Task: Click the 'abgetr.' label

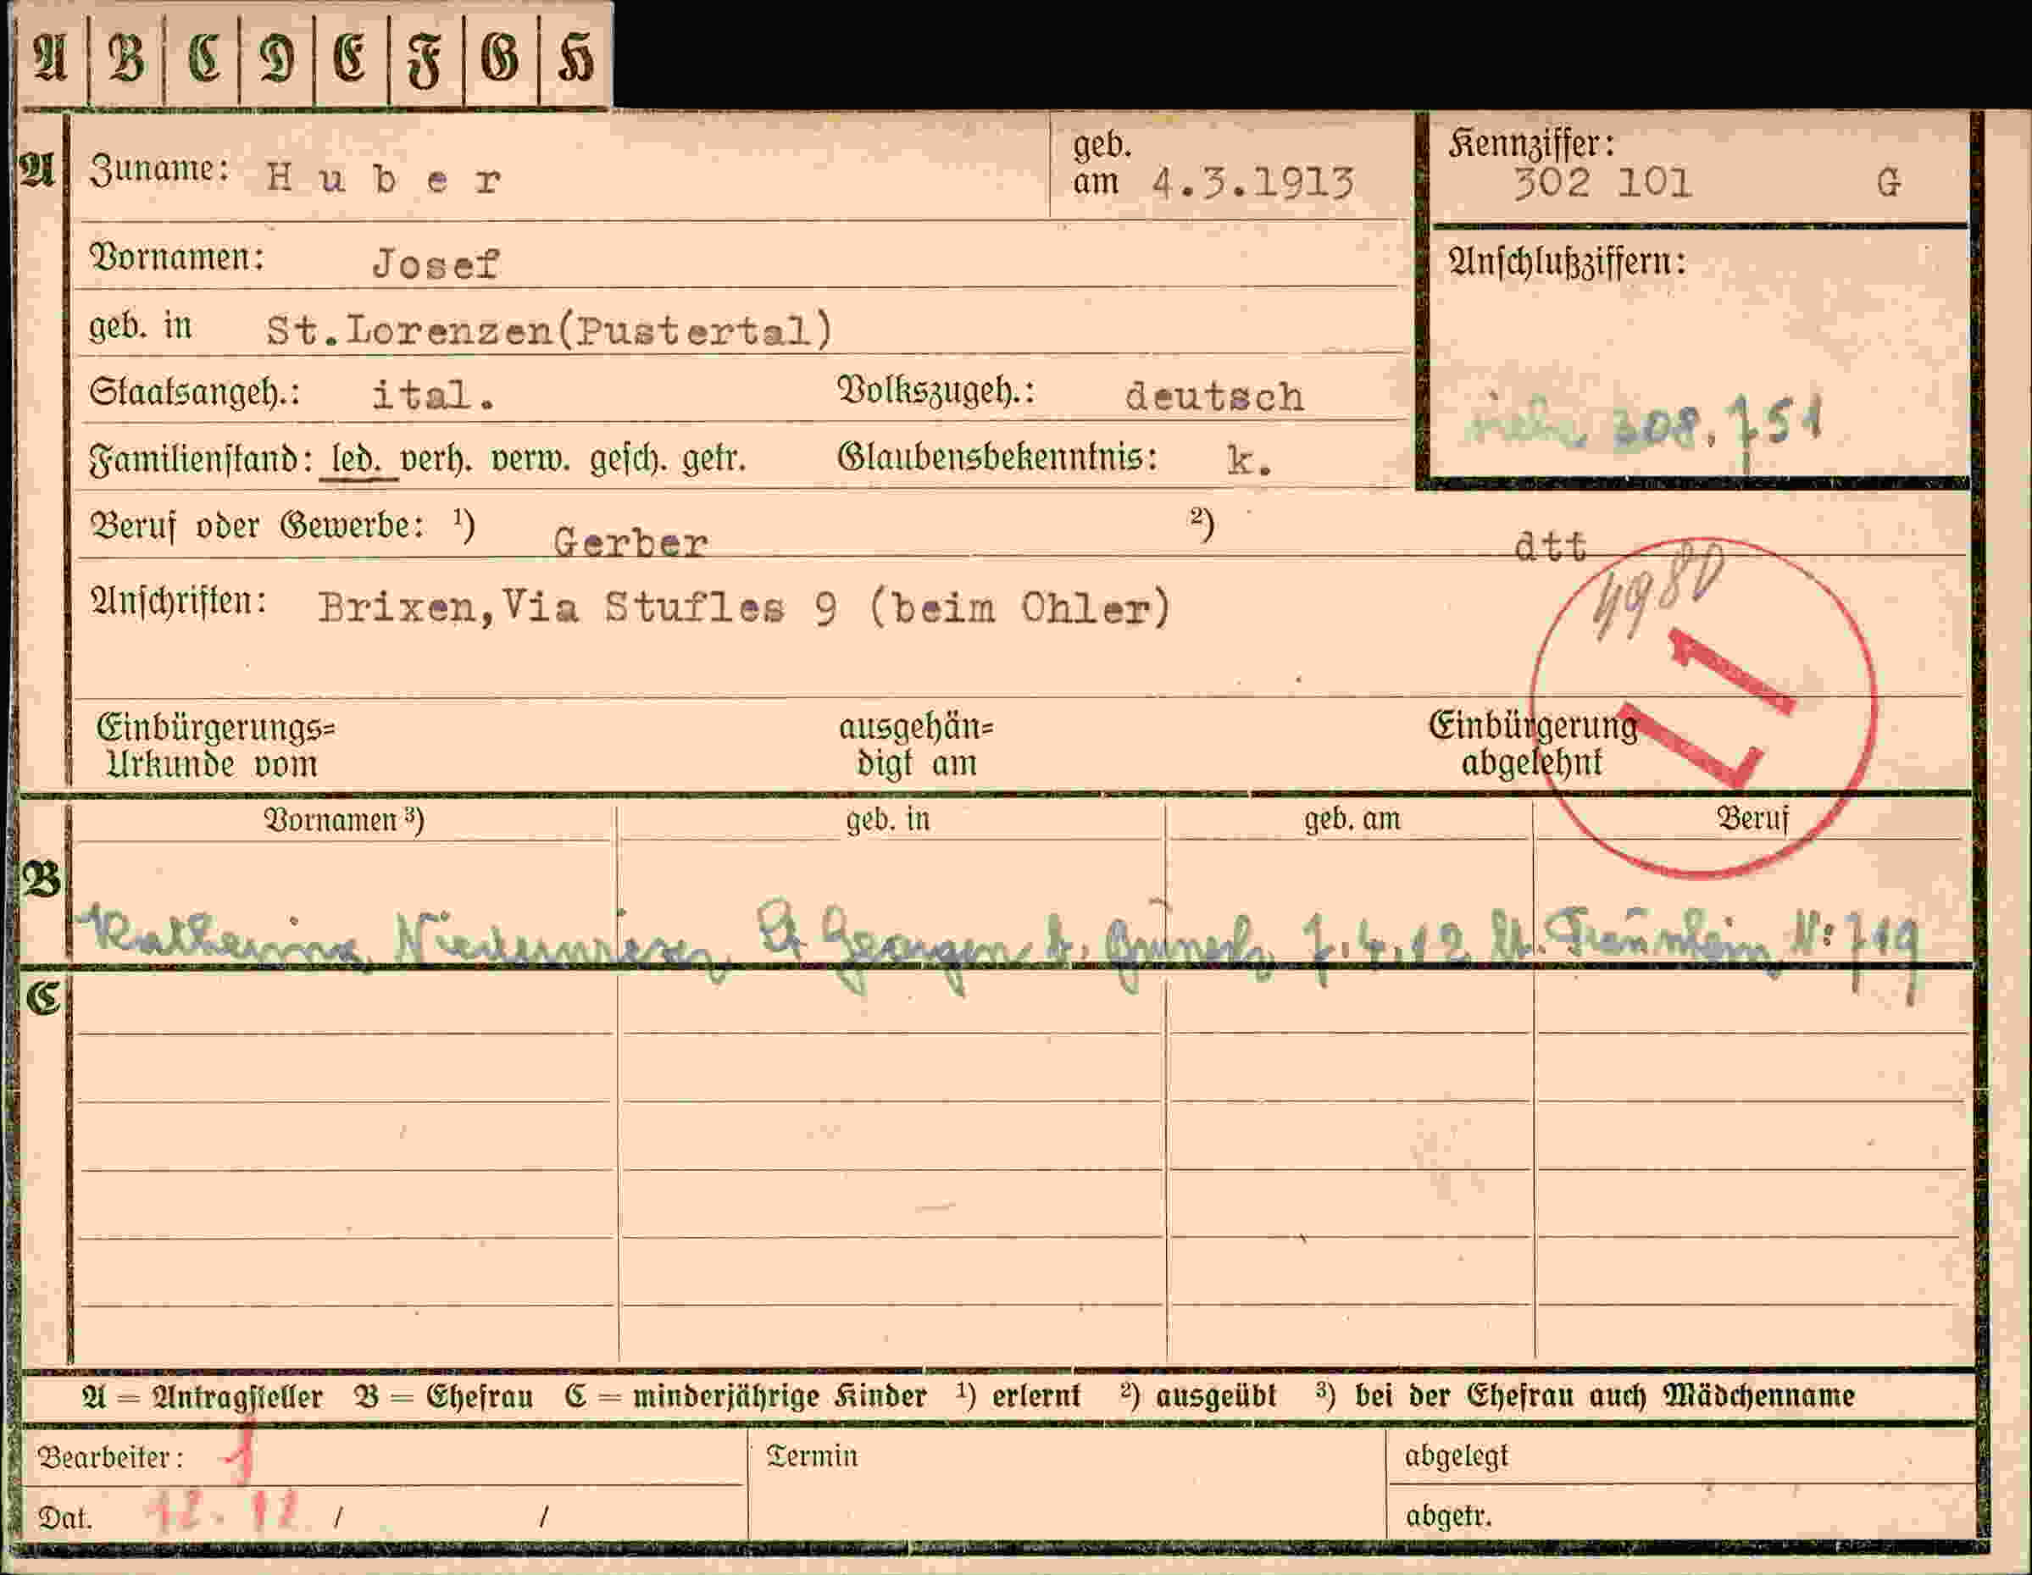Action: click(1447, 1517)
